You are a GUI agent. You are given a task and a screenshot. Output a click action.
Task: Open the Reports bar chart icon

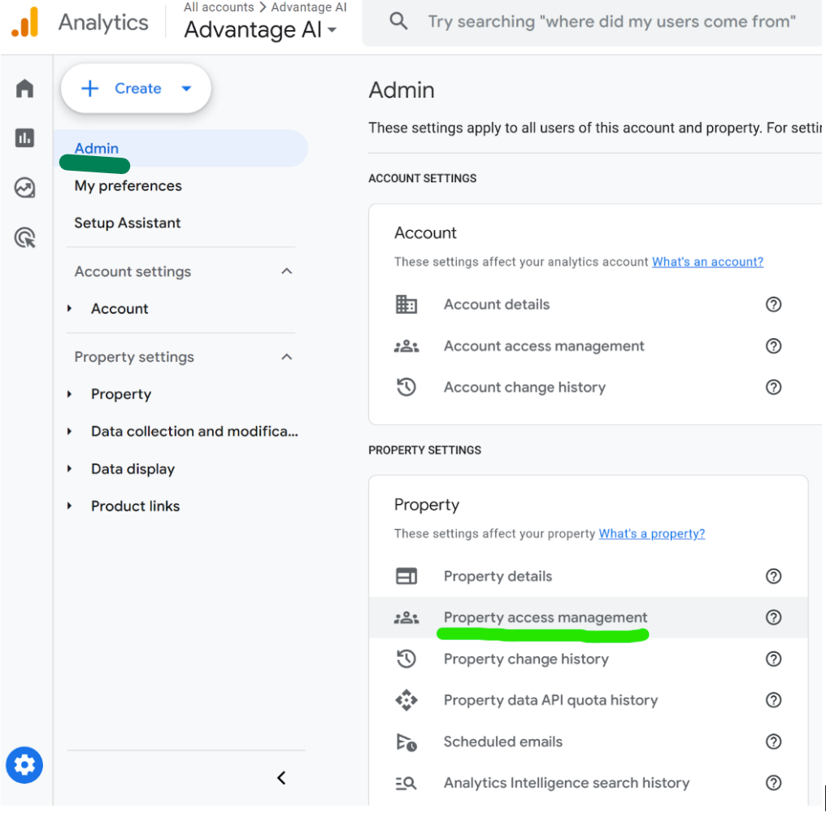point(25,138)
